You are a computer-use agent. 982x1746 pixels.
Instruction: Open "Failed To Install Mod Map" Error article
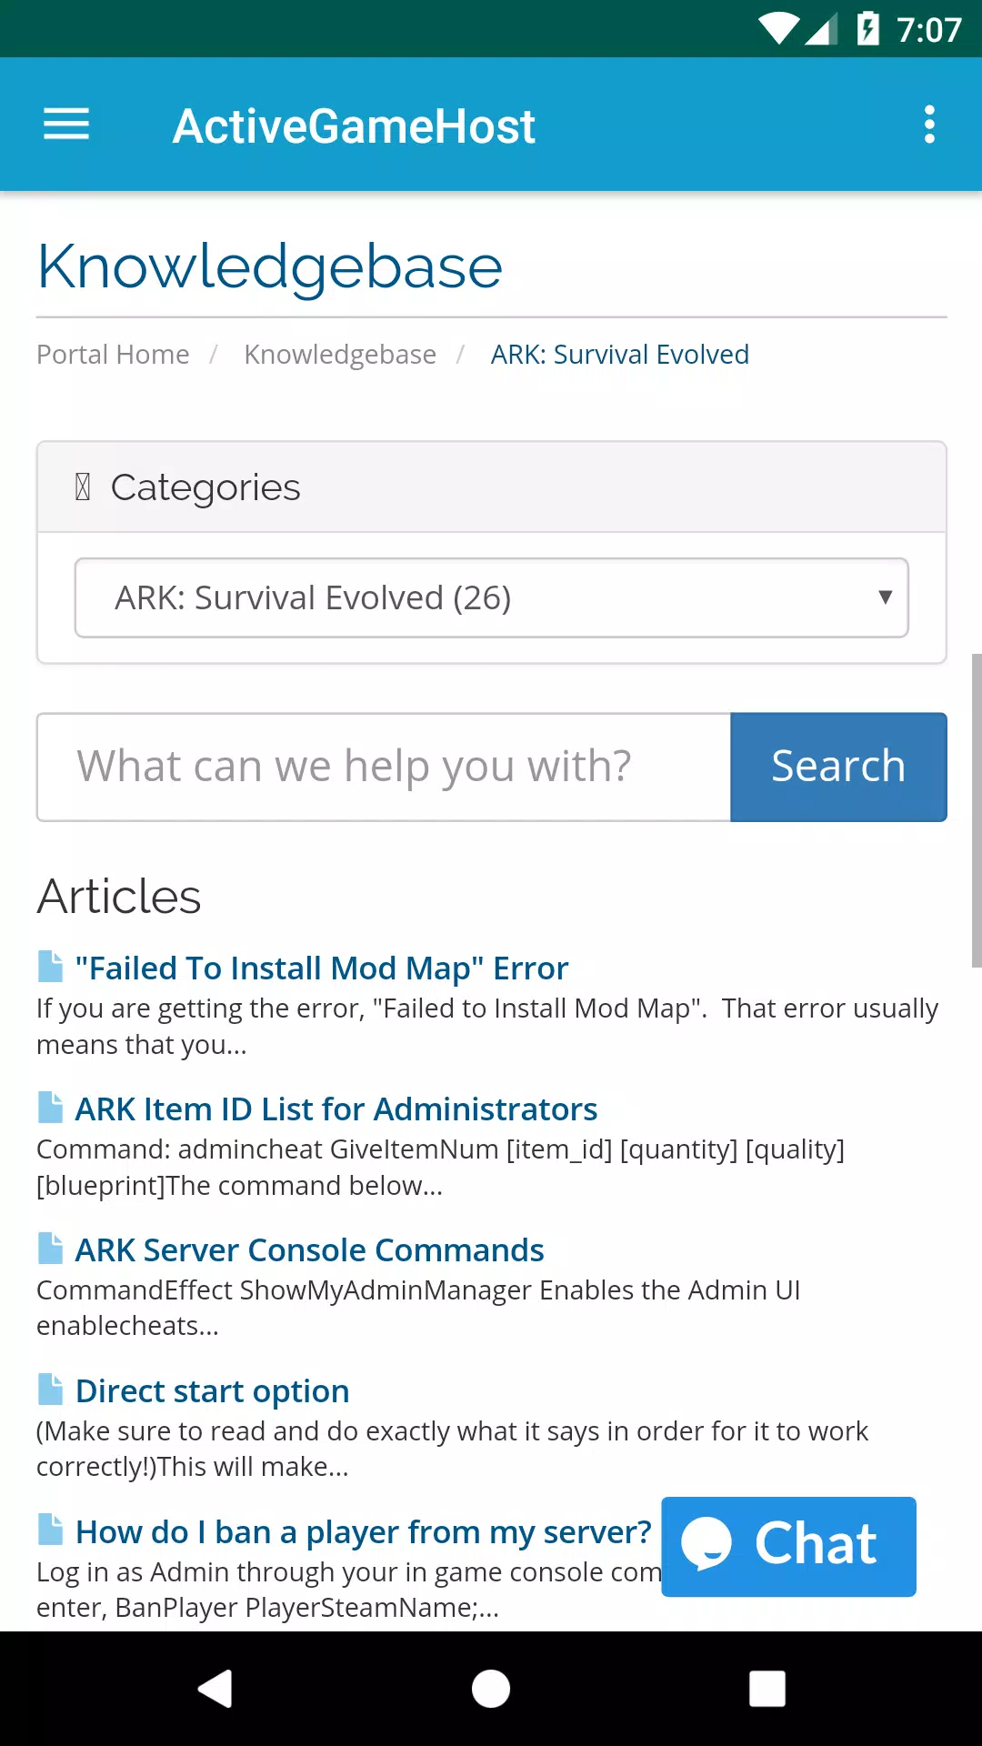(x=322, y=968)
